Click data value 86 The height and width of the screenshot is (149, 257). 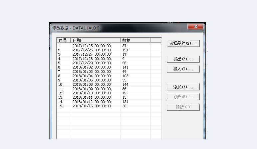point(124,89)
